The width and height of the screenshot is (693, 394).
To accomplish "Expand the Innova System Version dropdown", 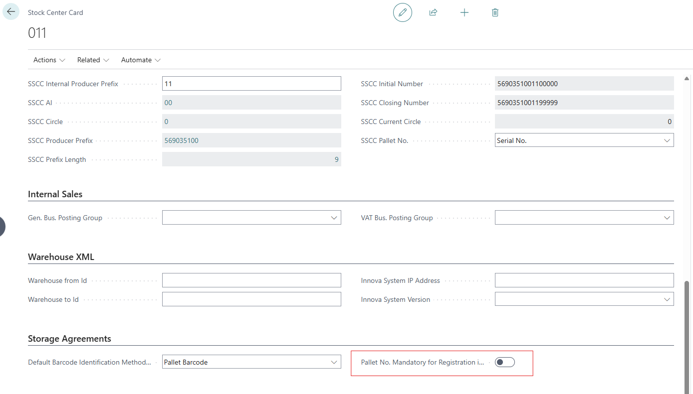I will (x=584, y=299).
